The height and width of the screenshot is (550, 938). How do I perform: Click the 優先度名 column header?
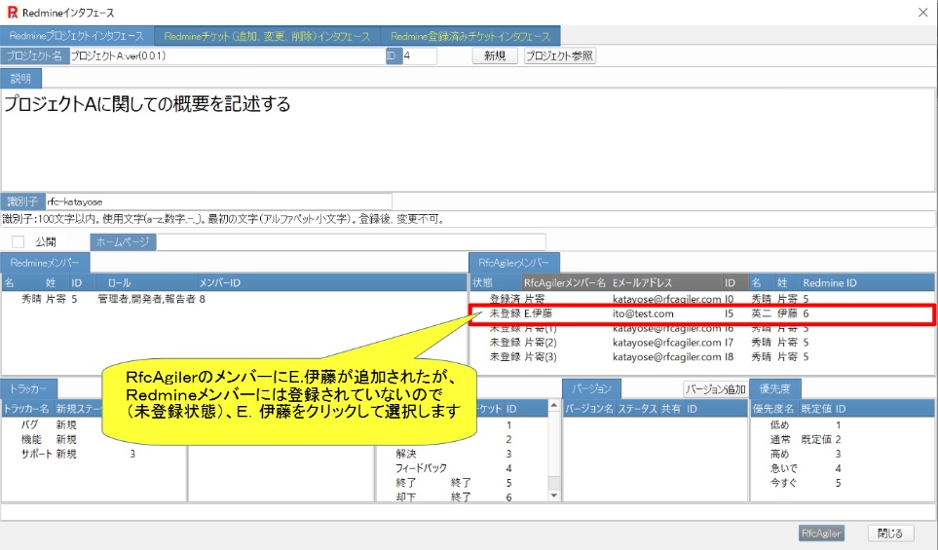[773, 409]
